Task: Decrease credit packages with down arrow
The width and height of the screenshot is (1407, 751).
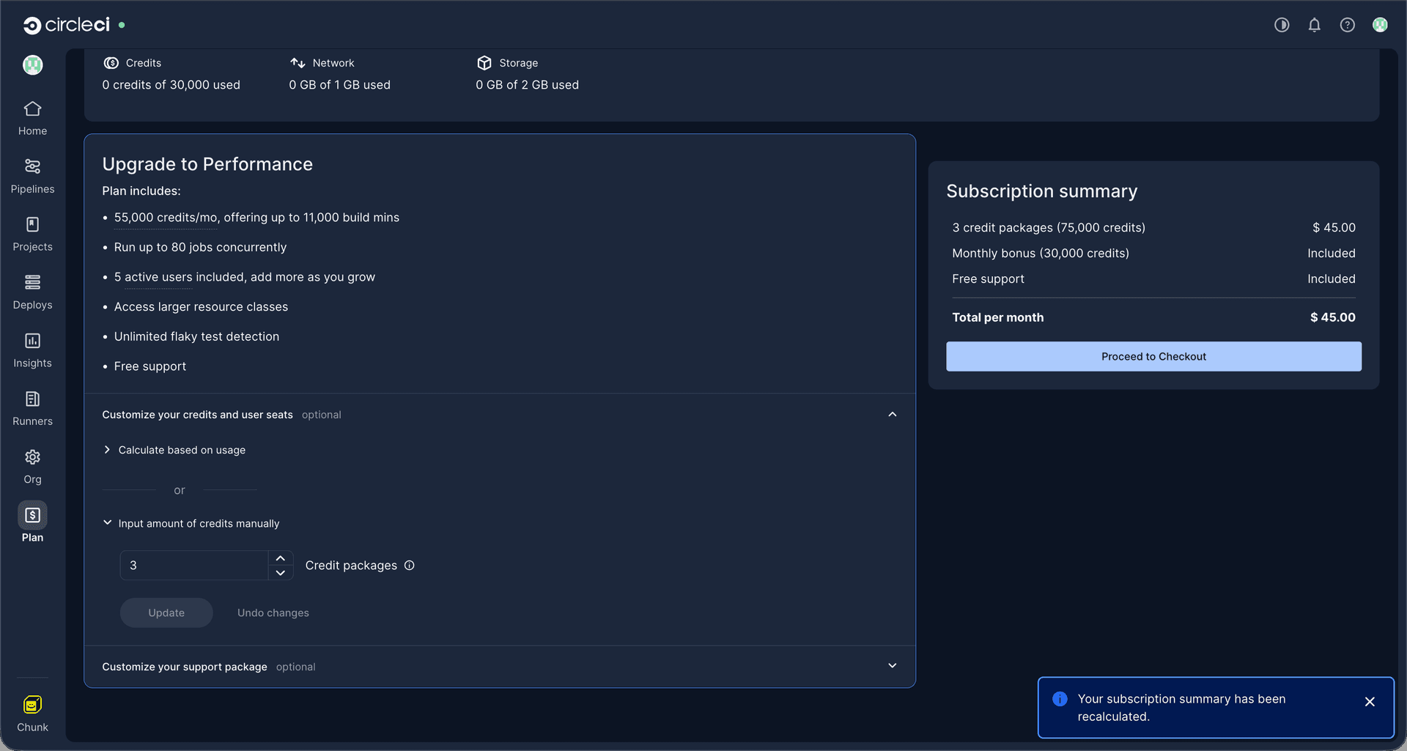Action: pyautogui.click(x=281, y=573)
